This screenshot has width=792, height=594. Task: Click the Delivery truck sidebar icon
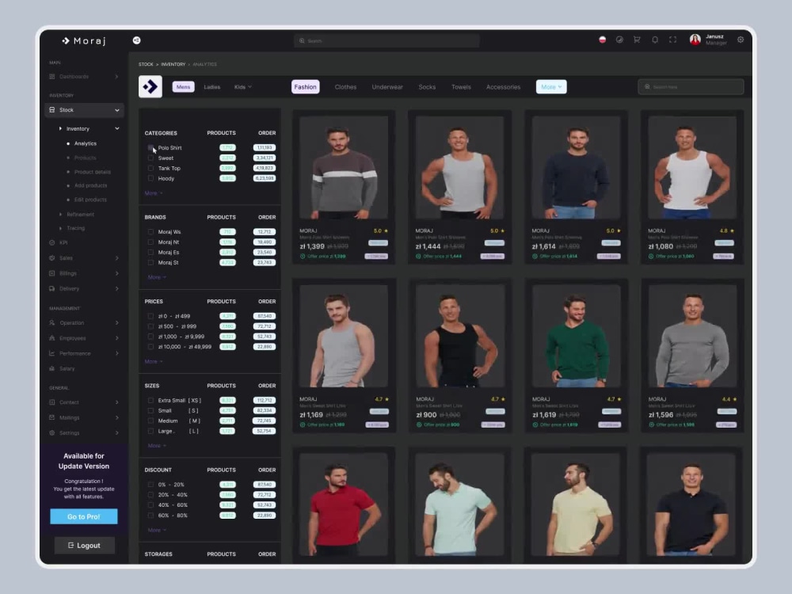[52, 289]
